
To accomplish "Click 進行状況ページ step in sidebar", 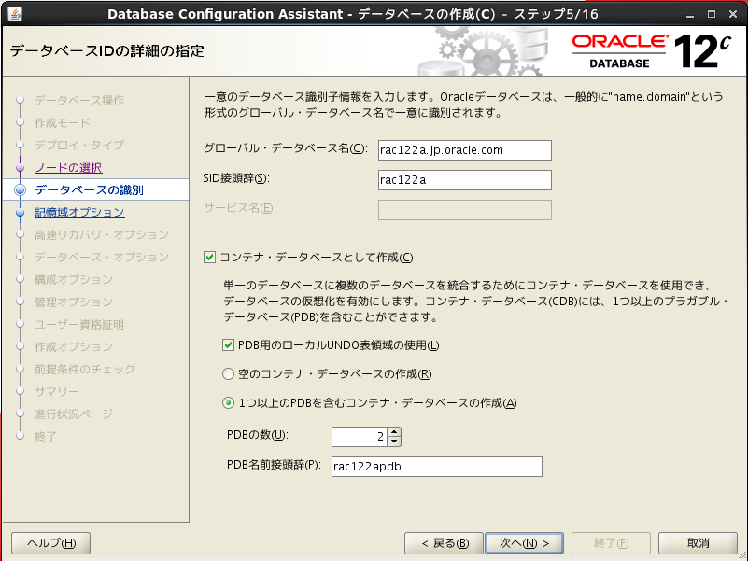I will 74,414.
